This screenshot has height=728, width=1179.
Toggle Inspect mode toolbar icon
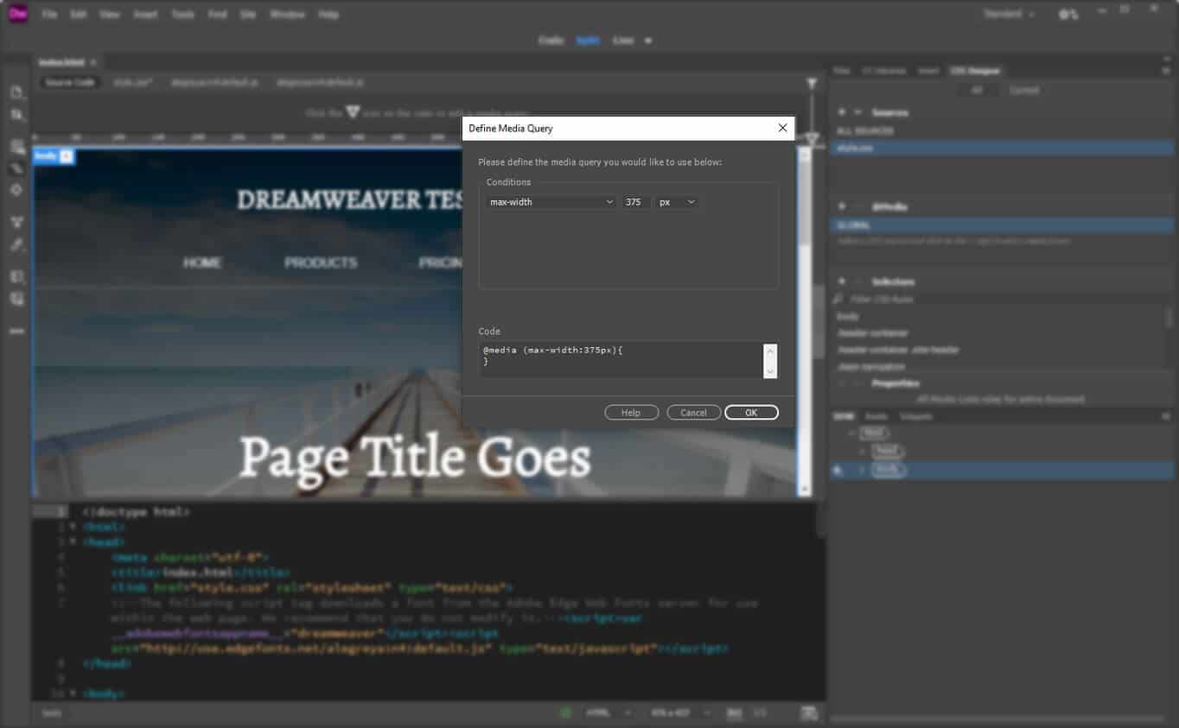click(16, 168)
